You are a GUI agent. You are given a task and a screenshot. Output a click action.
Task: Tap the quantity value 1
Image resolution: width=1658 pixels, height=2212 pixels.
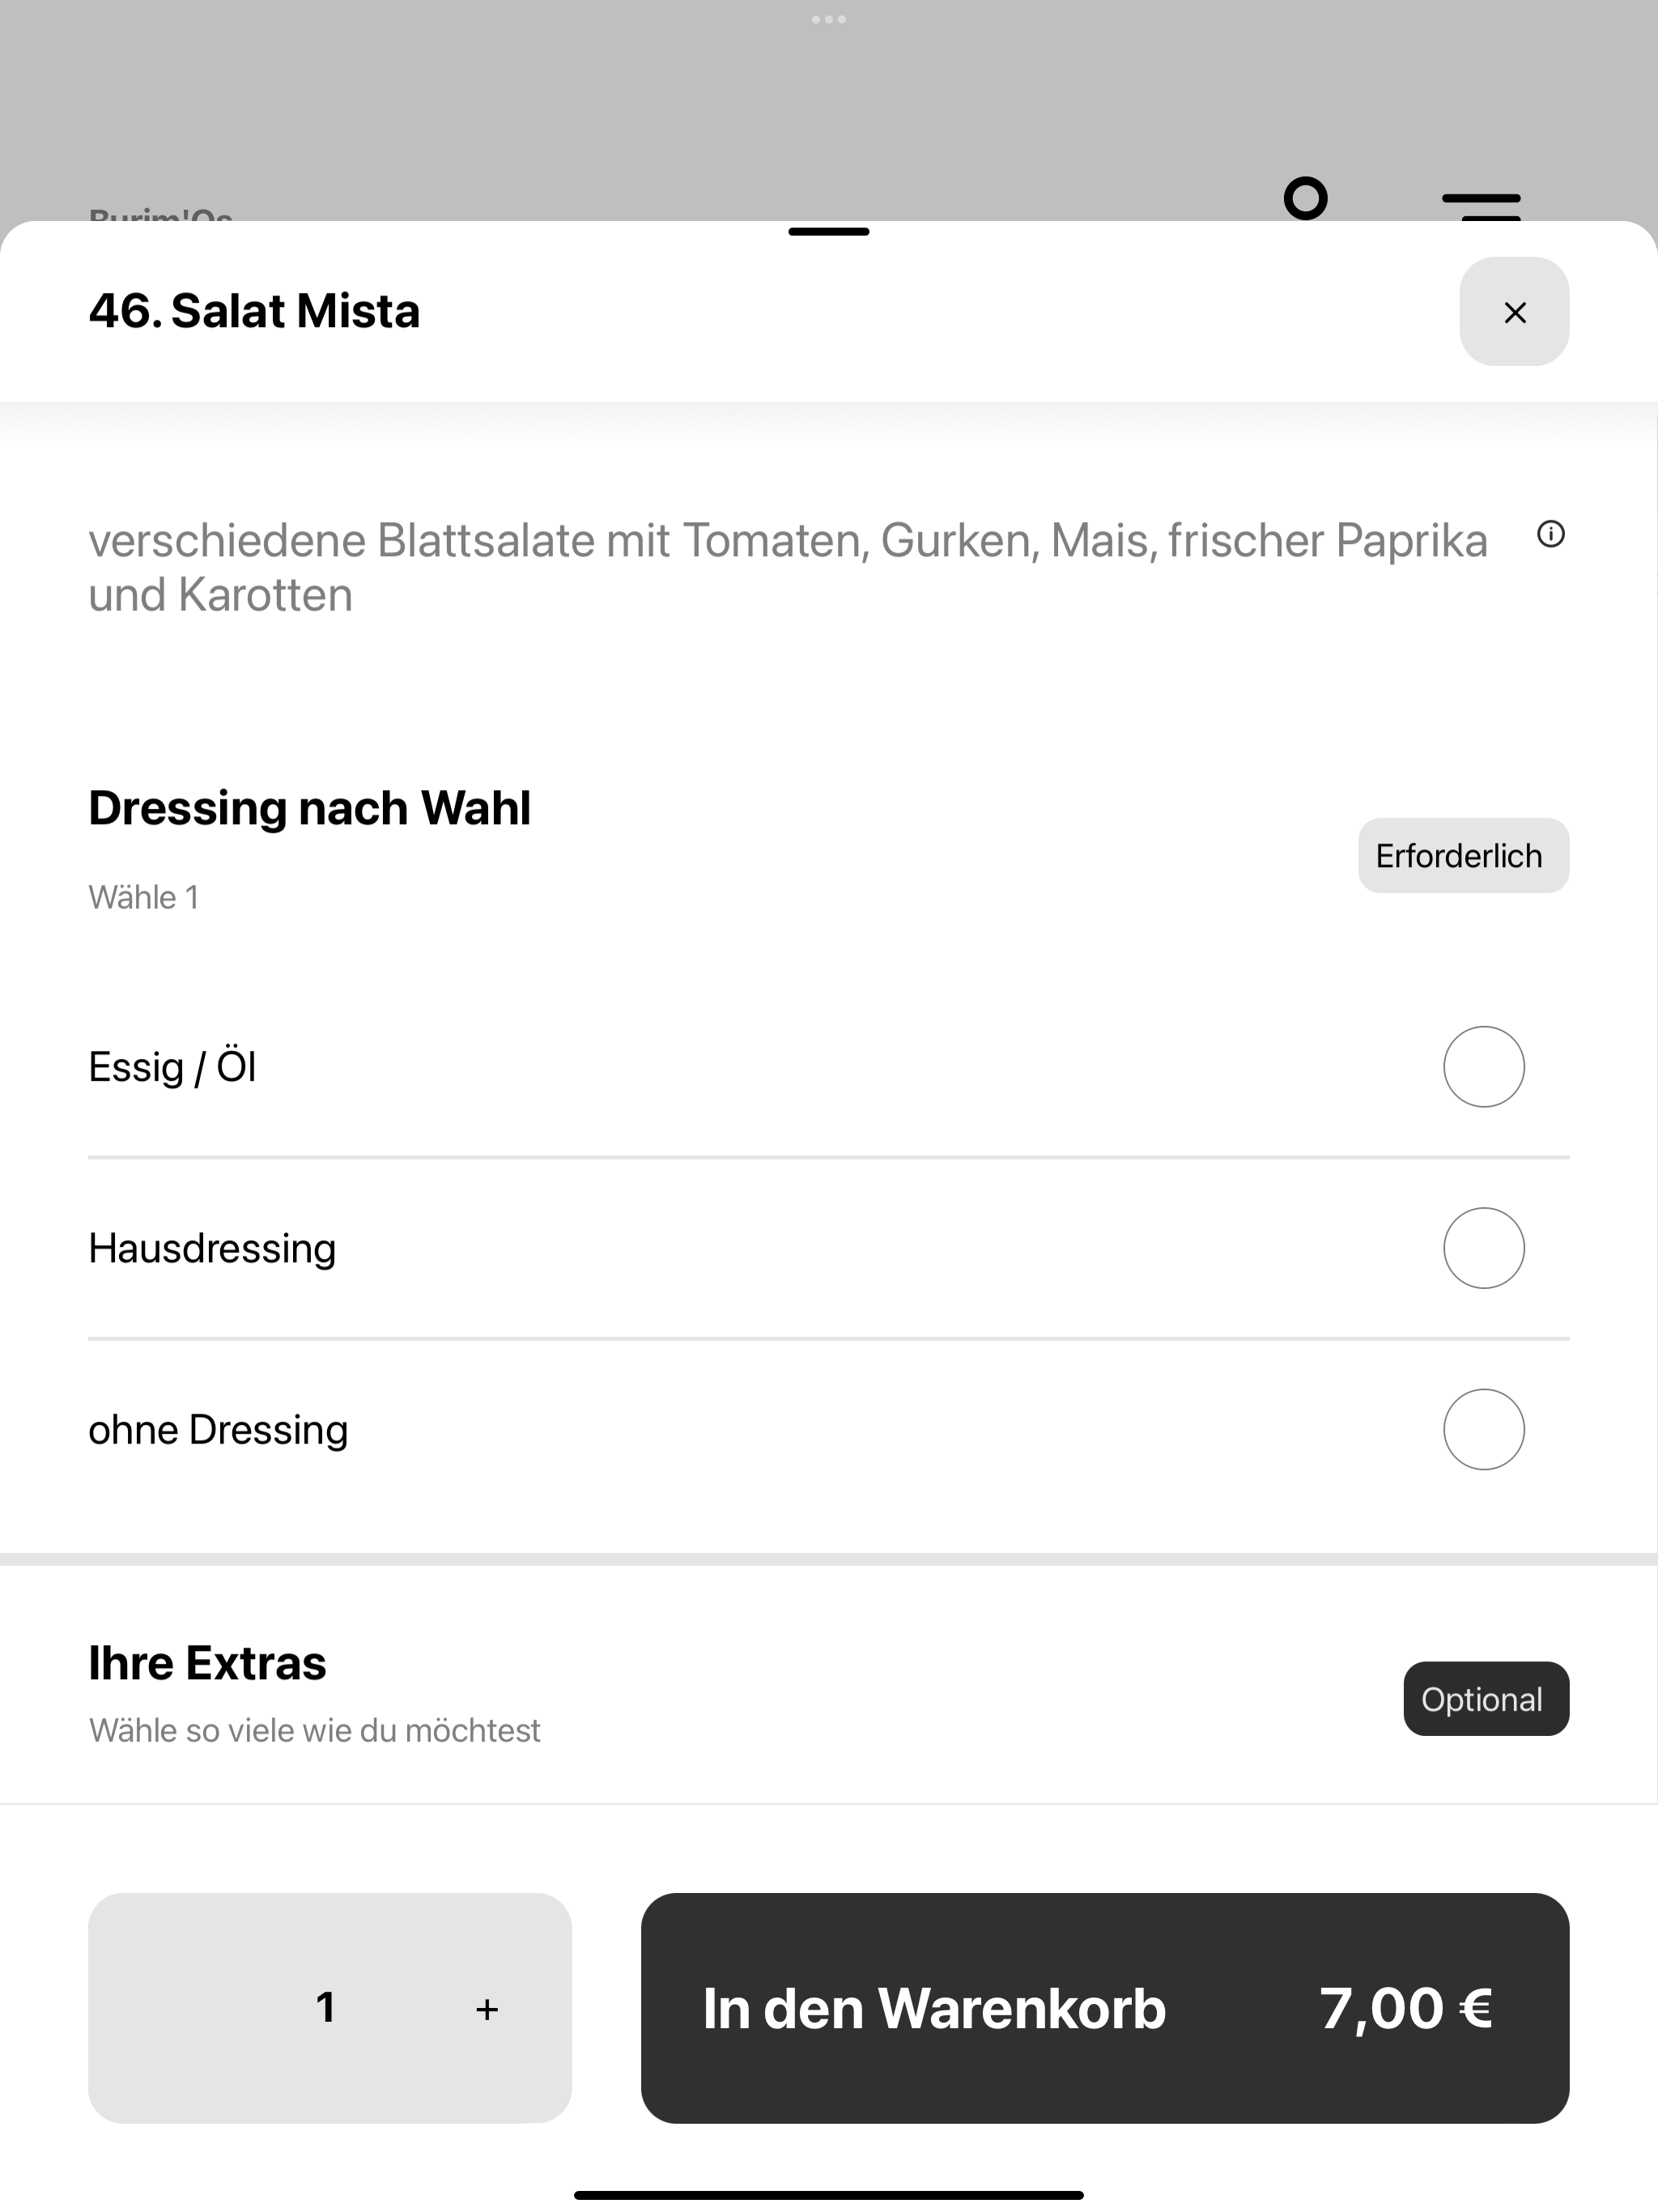coord(325,2008)
